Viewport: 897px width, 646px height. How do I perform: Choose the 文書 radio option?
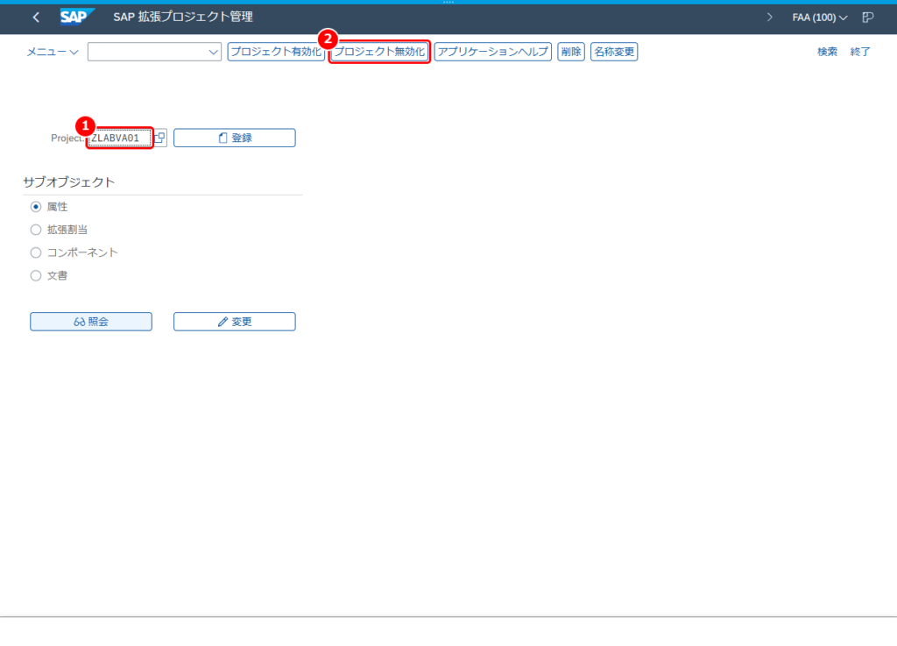point(36,275)
